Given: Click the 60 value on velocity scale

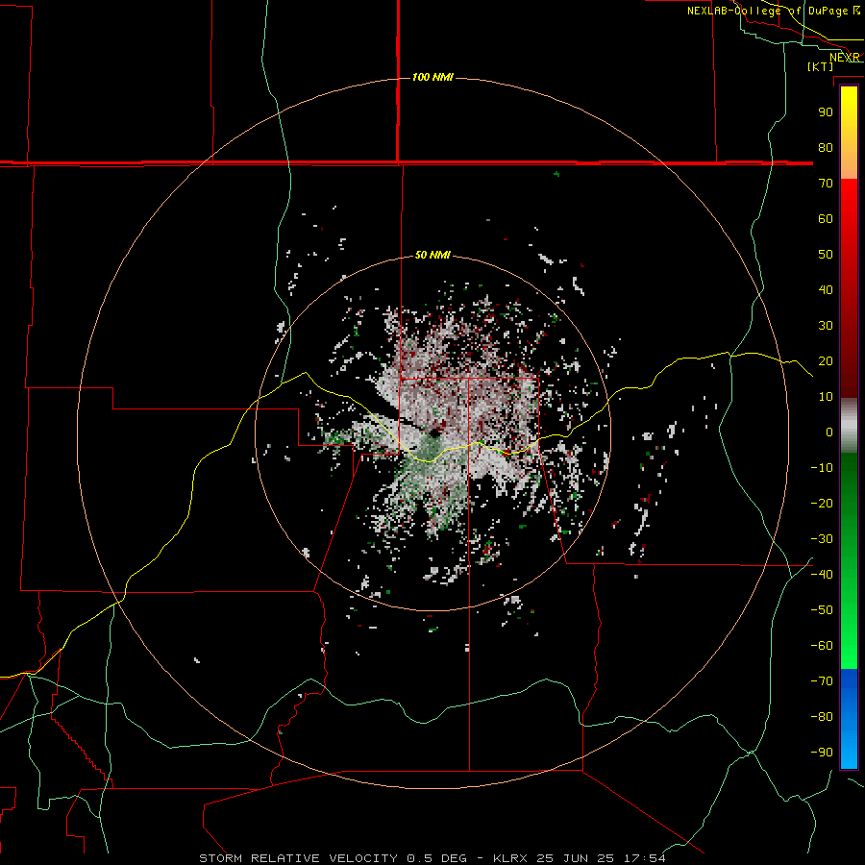Looking at the screenshot, I should (826, 218).
